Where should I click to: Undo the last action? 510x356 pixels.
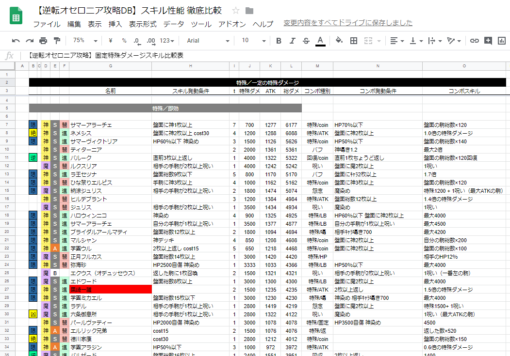(16, 41)
